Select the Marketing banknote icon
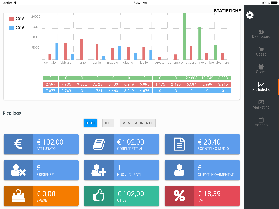 click(x=261, y=102)
